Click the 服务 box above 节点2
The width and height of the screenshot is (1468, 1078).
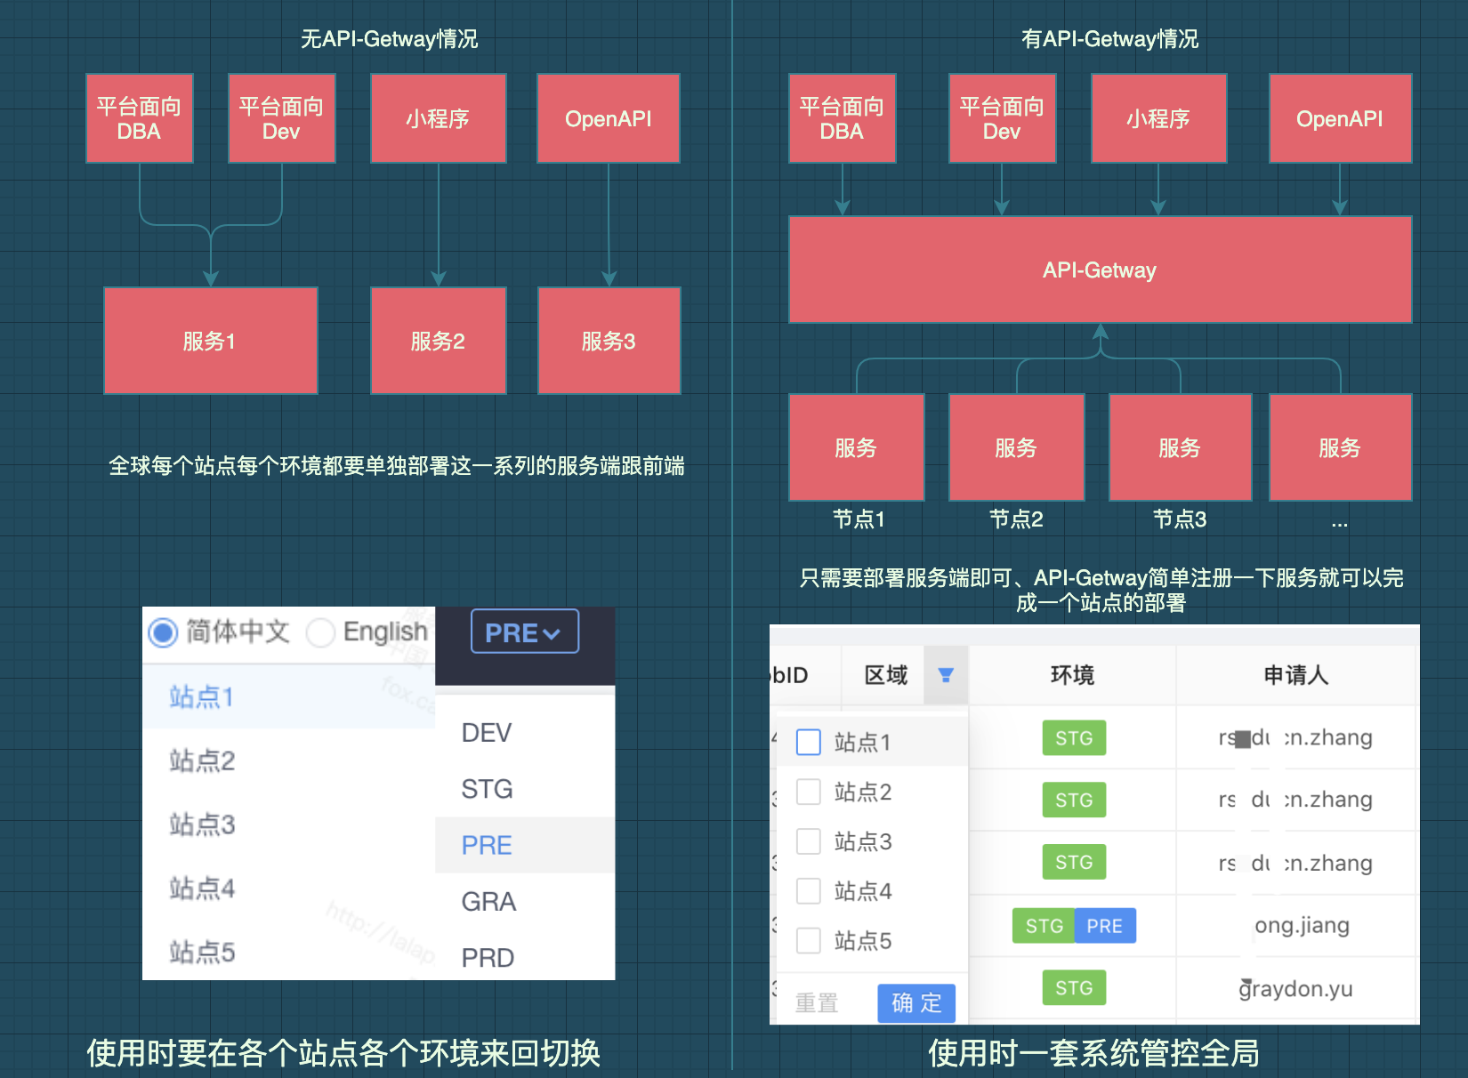[x=1016, y=447]
